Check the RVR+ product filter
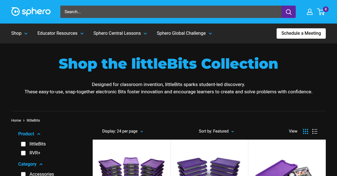 coord(23,153)
